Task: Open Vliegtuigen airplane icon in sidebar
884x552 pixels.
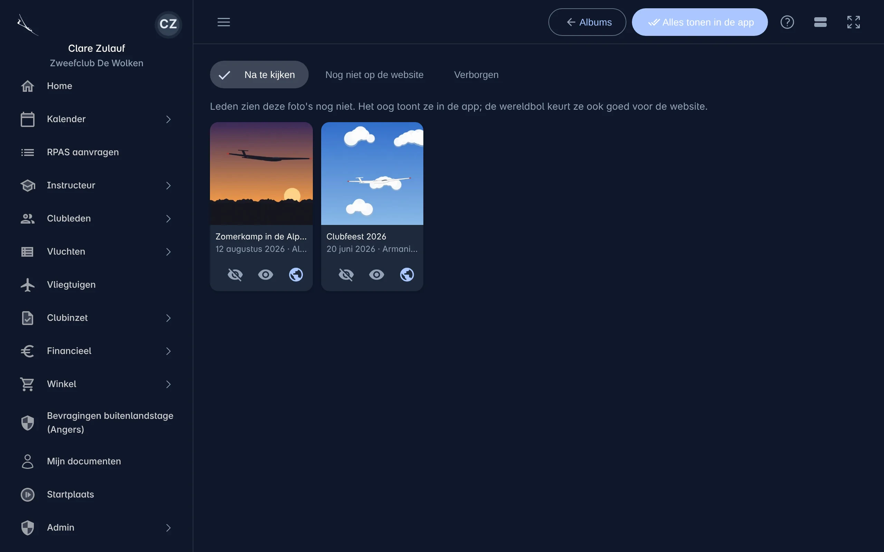Action: pos(27,285)
